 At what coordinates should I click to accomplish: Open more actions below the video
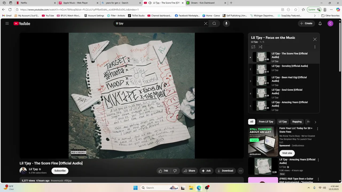pyautogui.click(x=241, y=171)
